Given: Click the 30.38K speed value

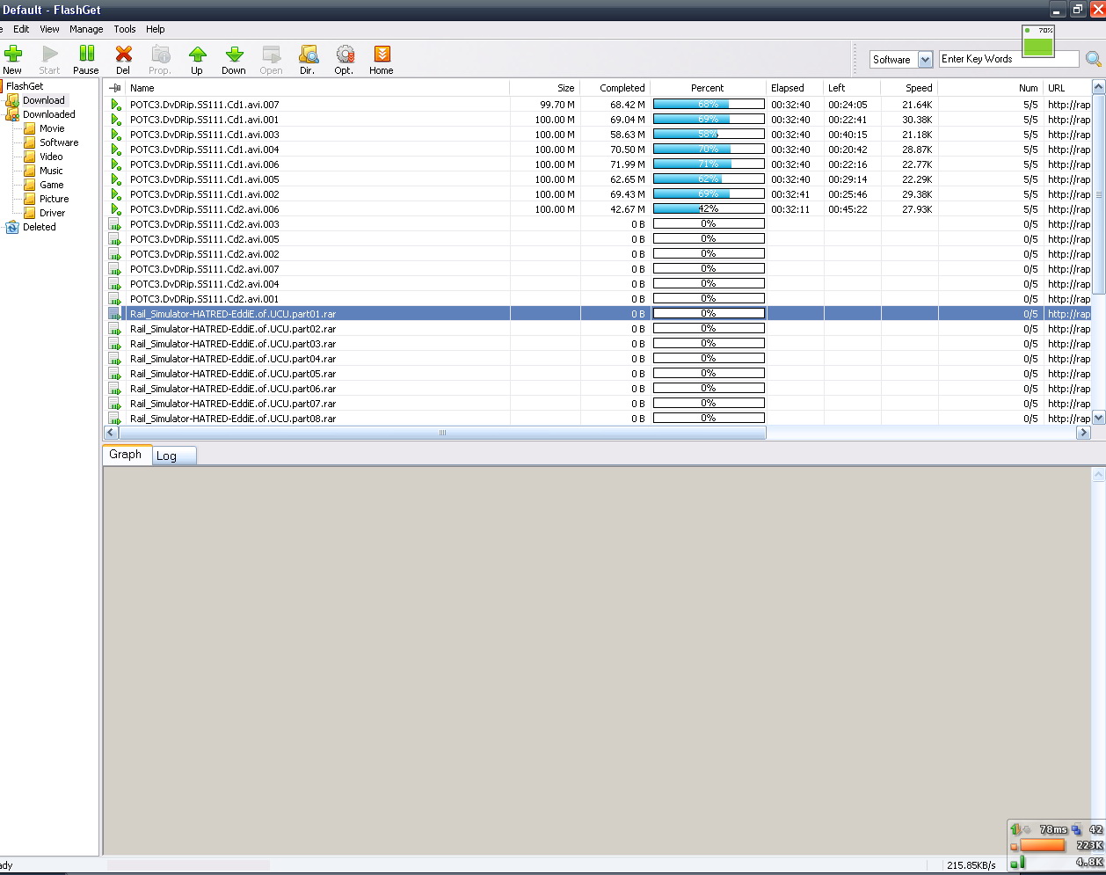Looking at the screenshot, I should coord(917,120).
